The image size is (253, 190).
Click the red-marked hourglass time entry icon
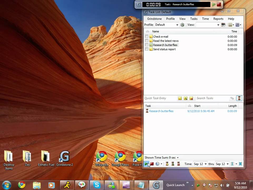point(178,164)
